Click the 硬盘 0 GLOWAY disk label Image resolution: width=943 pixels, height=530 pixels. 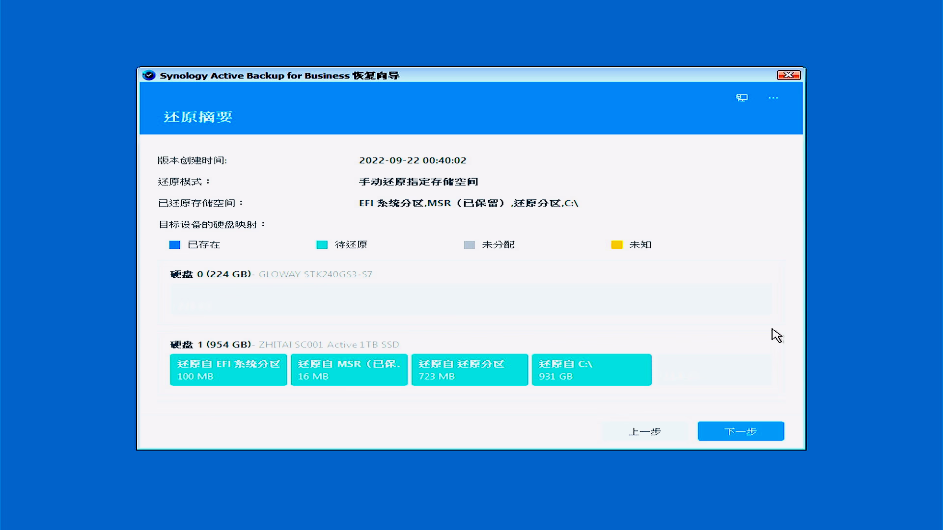coord(271,274)
